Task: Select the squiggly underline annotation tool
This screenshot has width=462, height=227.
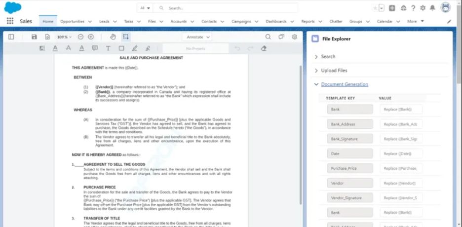Action: point(81,48)
